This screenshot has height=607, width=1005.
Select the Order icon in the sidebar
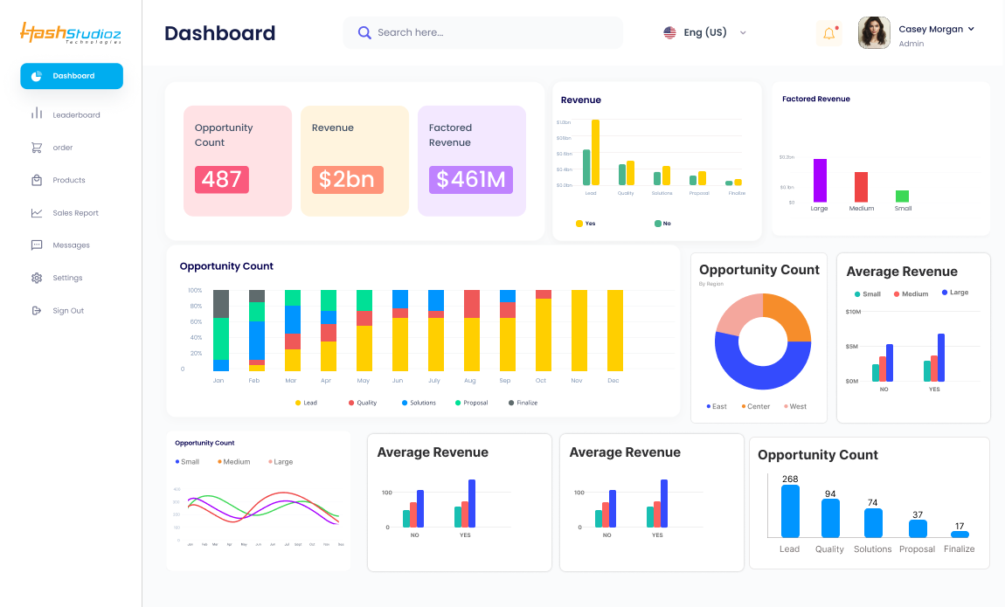(x=38, y=147)
